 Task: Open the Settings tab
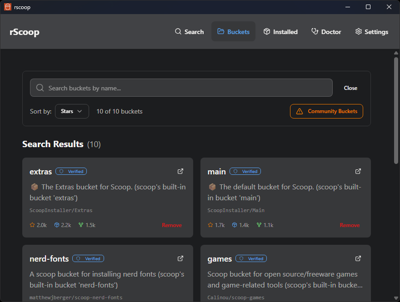tap(372, 32)
